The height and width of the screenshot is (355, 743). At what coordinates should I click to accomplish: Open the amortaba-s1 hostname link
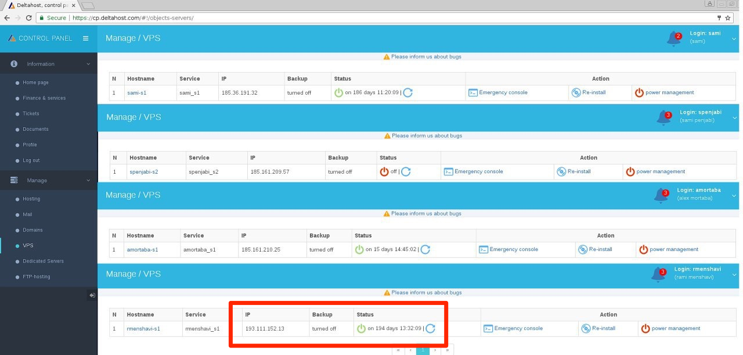142,249
